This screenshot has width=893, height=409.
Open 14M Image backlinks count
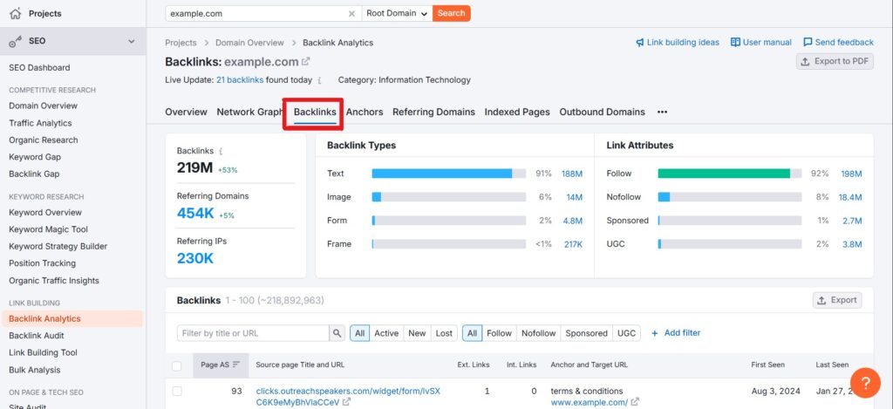pyautogui.click(x=574, y=197)
